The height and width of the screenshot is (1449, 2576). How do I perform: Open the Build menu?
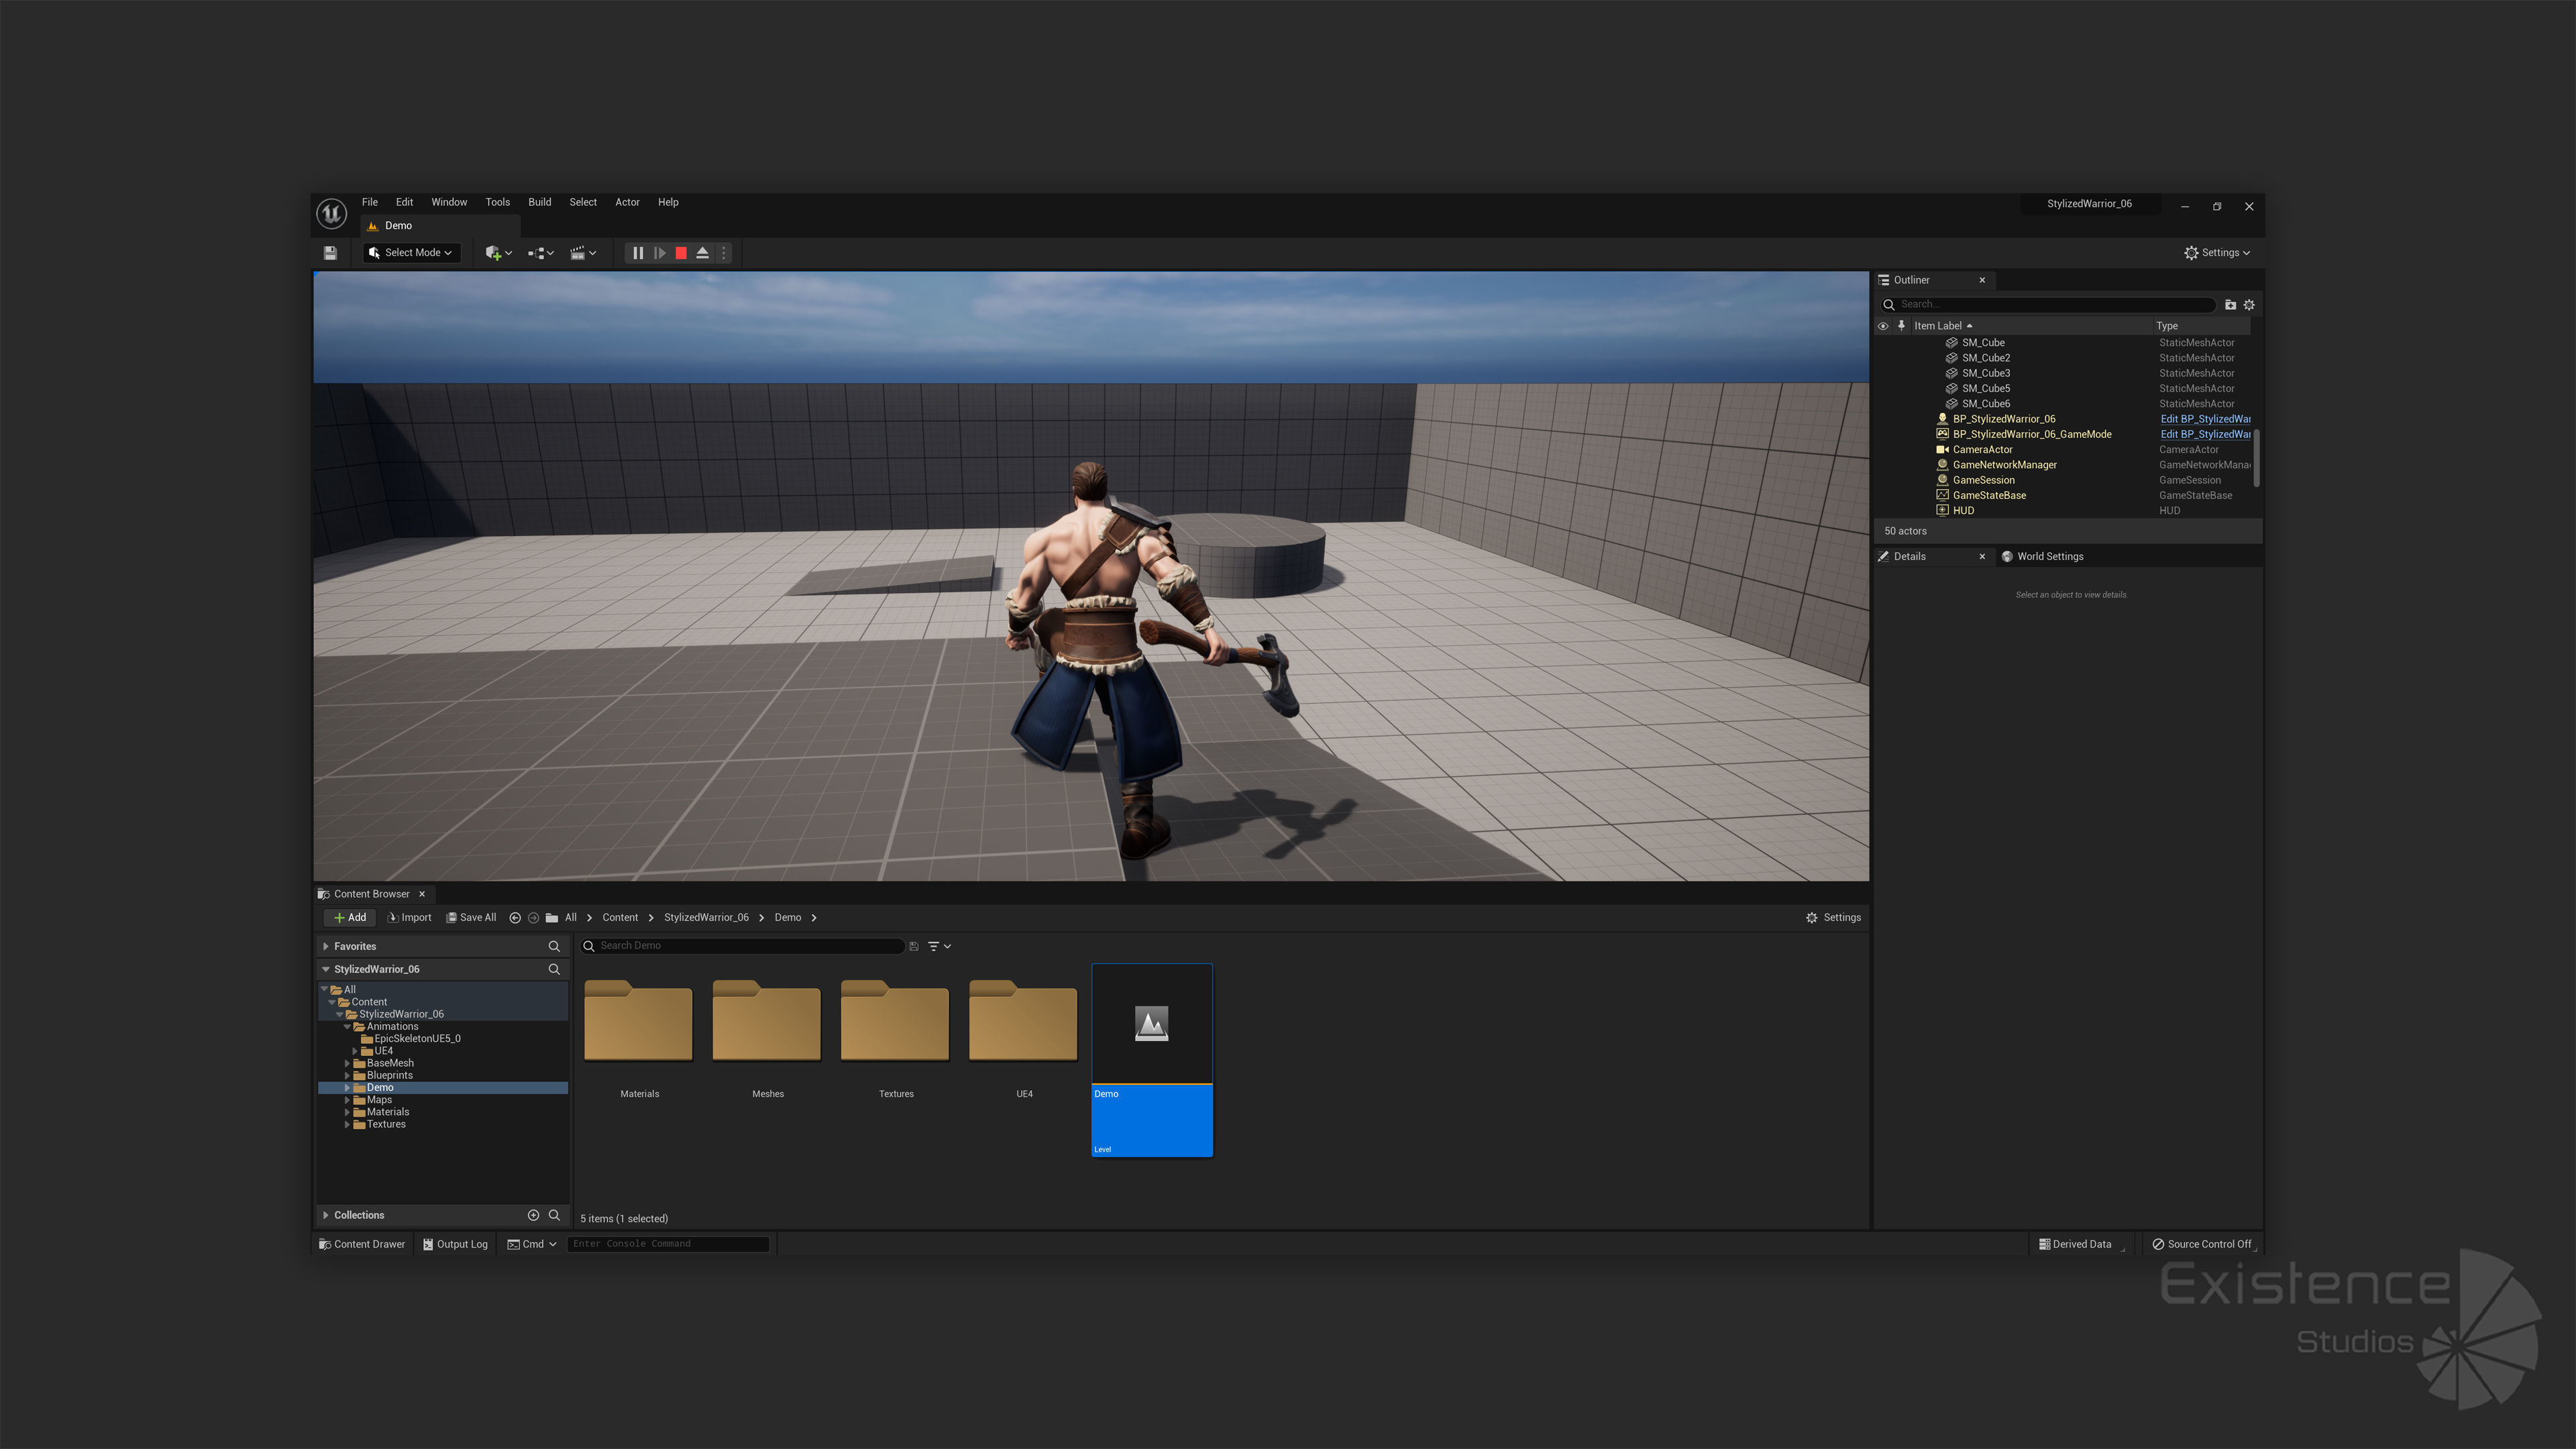coord(540,202)
